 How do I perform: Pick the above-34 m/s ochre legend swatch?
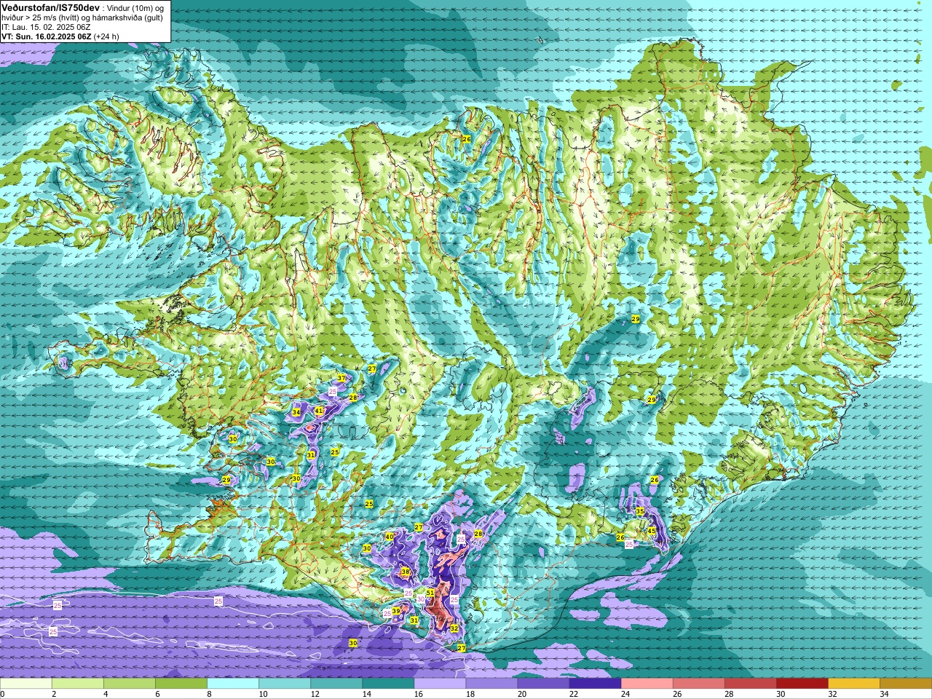point(905,684)
